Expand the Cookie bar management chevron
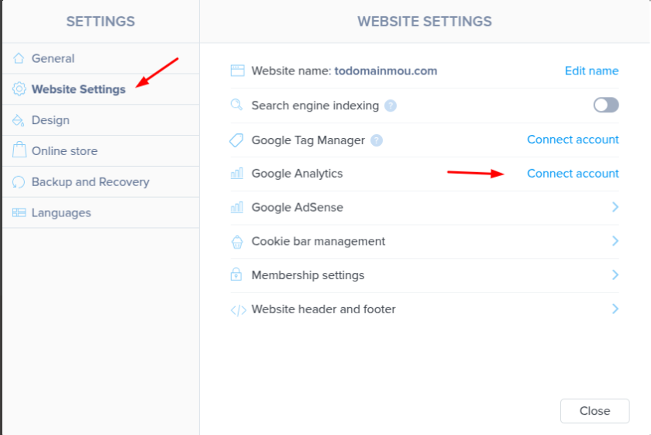651x435 pixels. click(615, 241)
